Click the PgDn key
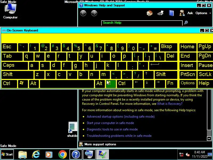The image size is (213, 160). (205, 56)
